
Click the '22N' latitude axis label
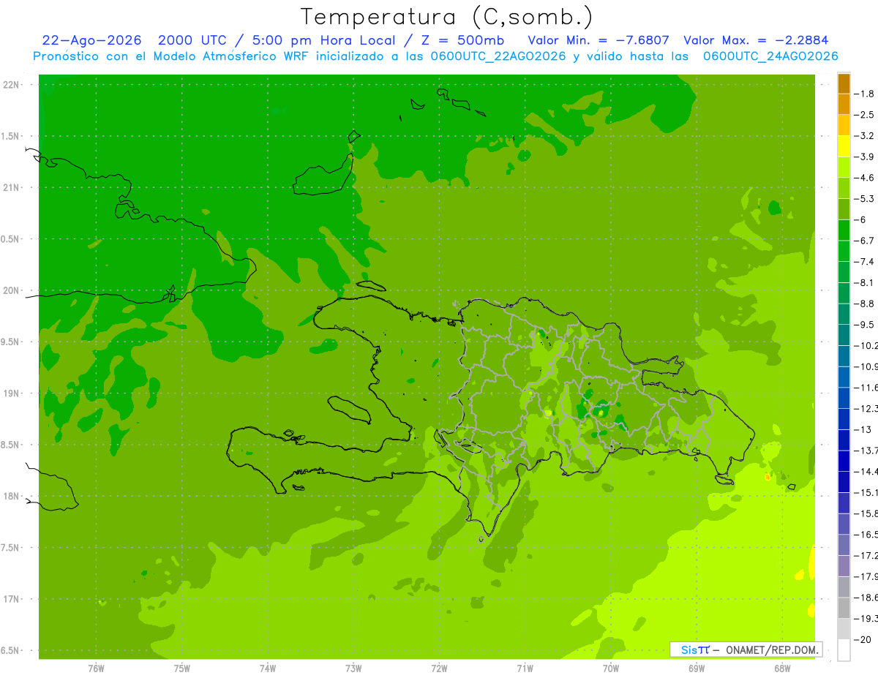[x=12, y=84]
